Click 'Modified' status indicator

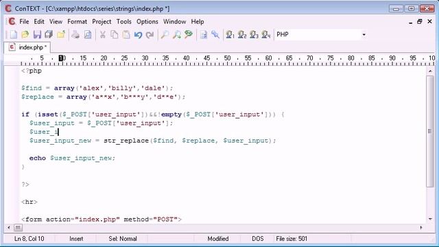(x=218, y=239)
